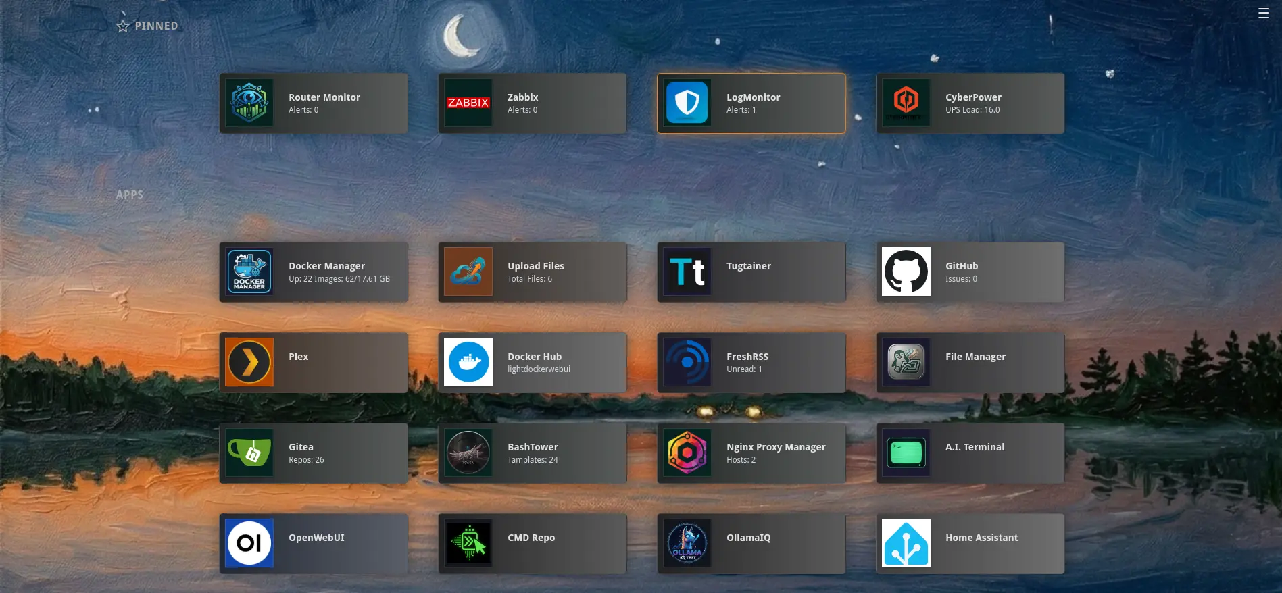The width and height of the screenshot is (1282, 593).
Task: Click the Tugtainer title text
Action: click(x=749, y=266)
